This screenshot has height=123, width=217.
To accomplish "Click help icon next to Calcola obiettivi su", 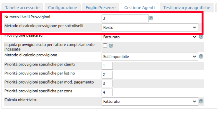I will point(201,101).
